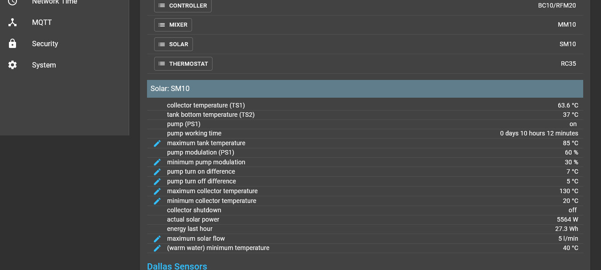Edit minimum pump modulation via pencil icon

[157, 162]
